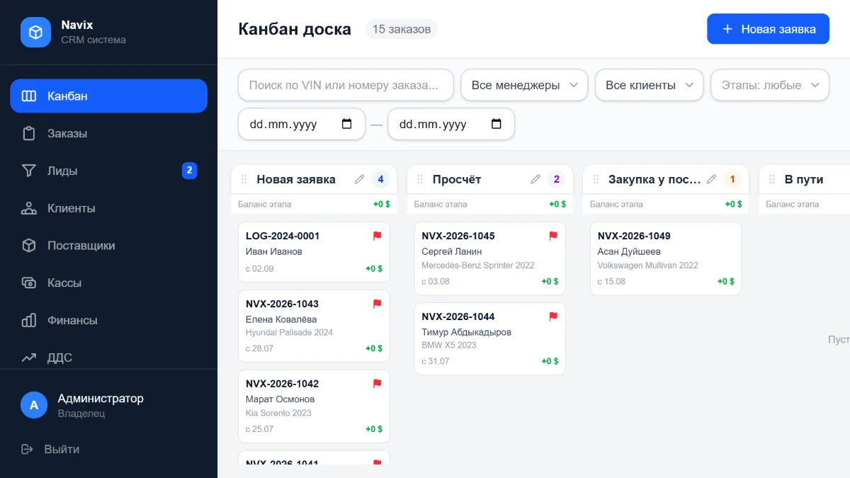Click the Navix cube logo icon
This screenshot has height=478, width=850.
pos(35,32)
